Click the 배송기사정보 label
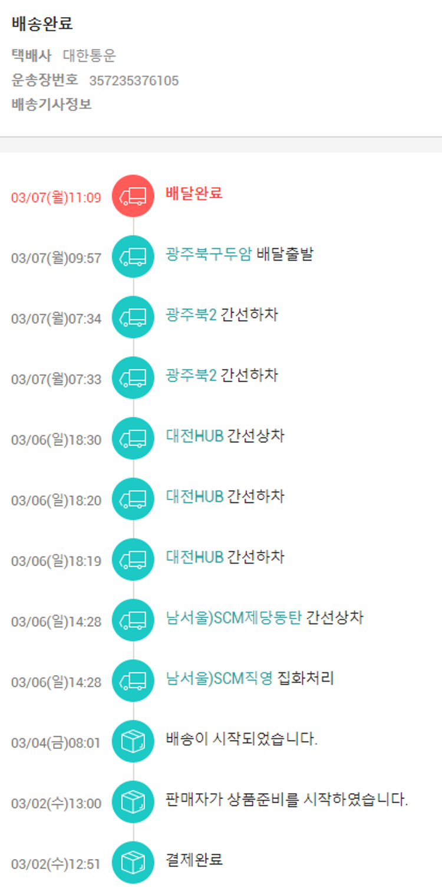The image size is (442, 891). pos(52,105)
